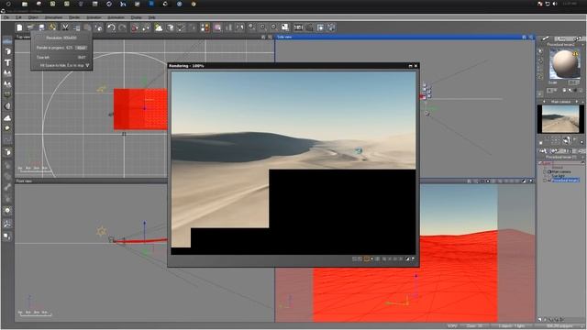
Task: Select Procedural terrain row in layer list
Action: [x=565, y=181]
